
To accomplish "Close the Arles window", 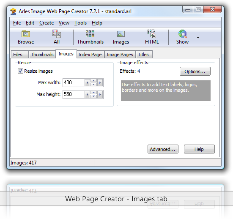I will tap(213, 9).
